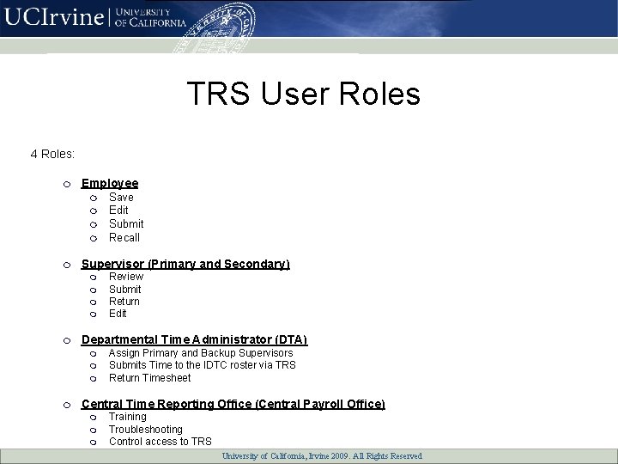Click the 'Review' bullet item
The height and width of the screenshot is (464, 618).
pos(126,276)
